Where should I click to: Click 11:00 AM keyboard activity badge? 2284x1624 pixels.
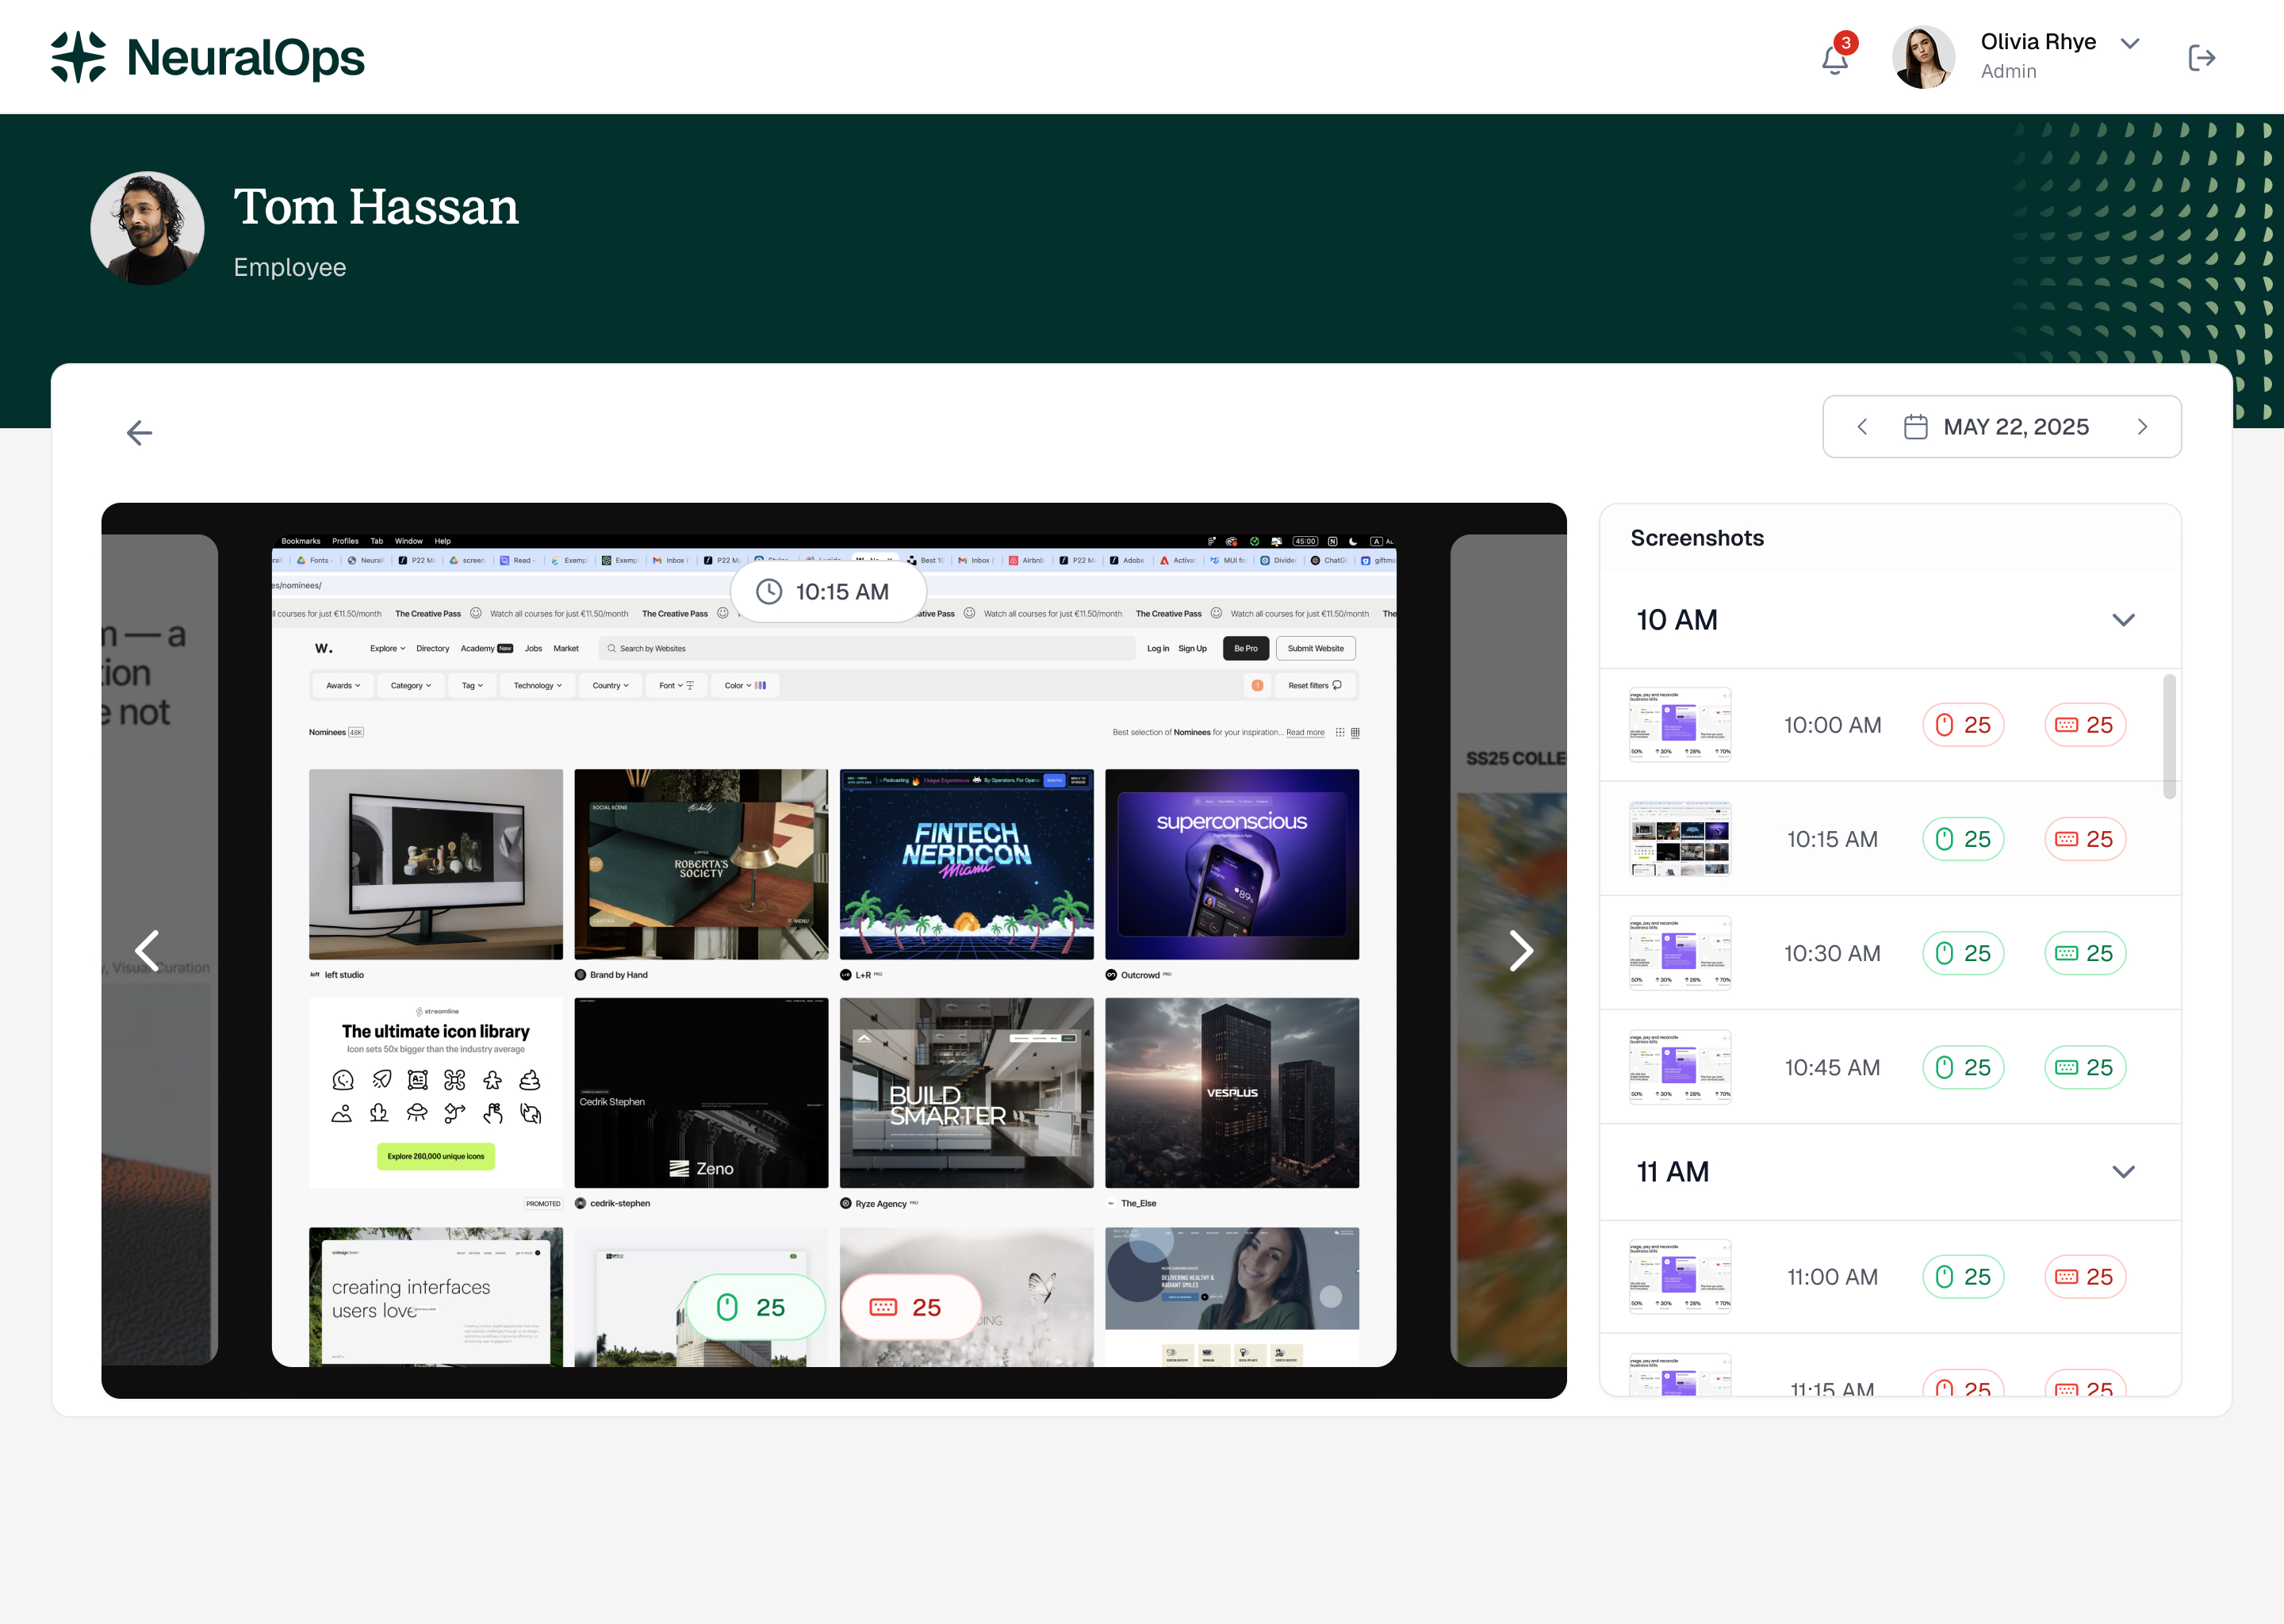pos(2084,1277)
